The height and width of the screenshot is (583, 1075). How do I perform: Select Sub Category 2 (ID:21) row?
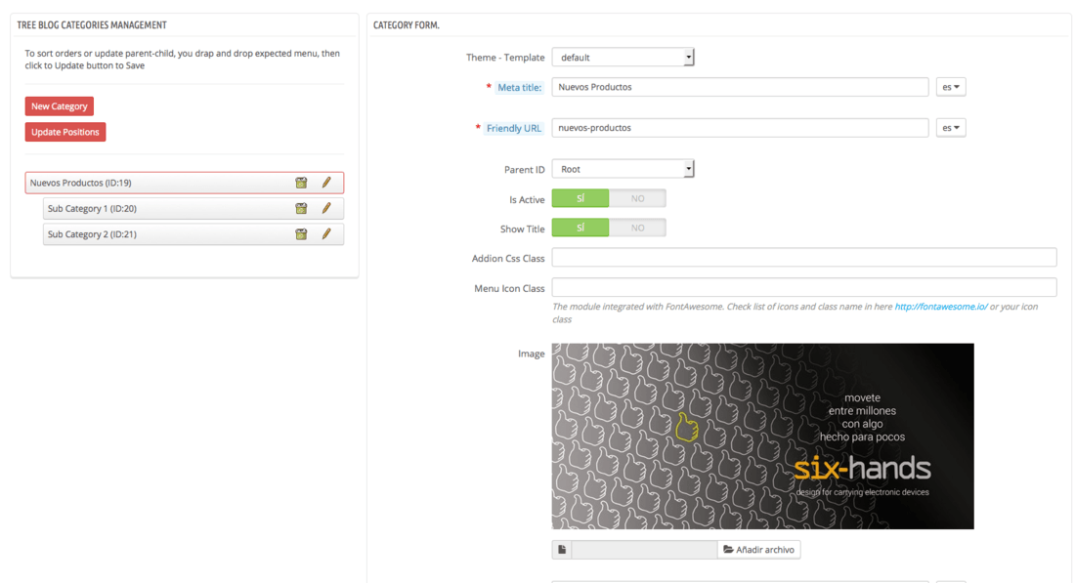coord(193,234)
